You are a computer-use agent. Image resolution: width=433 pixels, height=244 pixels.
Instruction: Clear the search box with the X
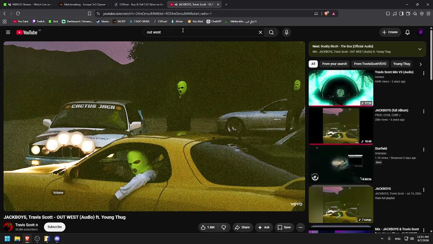click(x=260, y=32)
